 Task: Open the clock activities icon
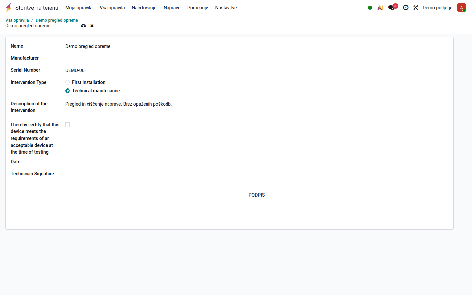tap(406, 8)
